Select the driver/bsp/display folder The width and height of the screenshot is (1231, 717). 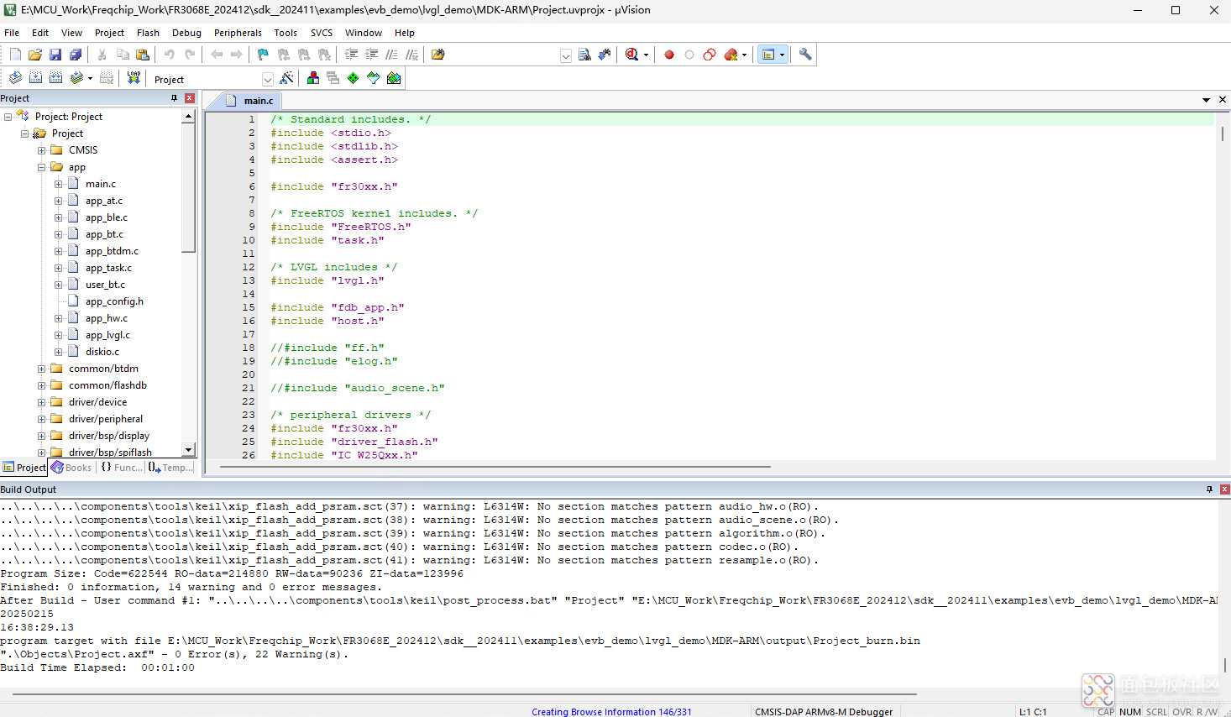point(109,436)
